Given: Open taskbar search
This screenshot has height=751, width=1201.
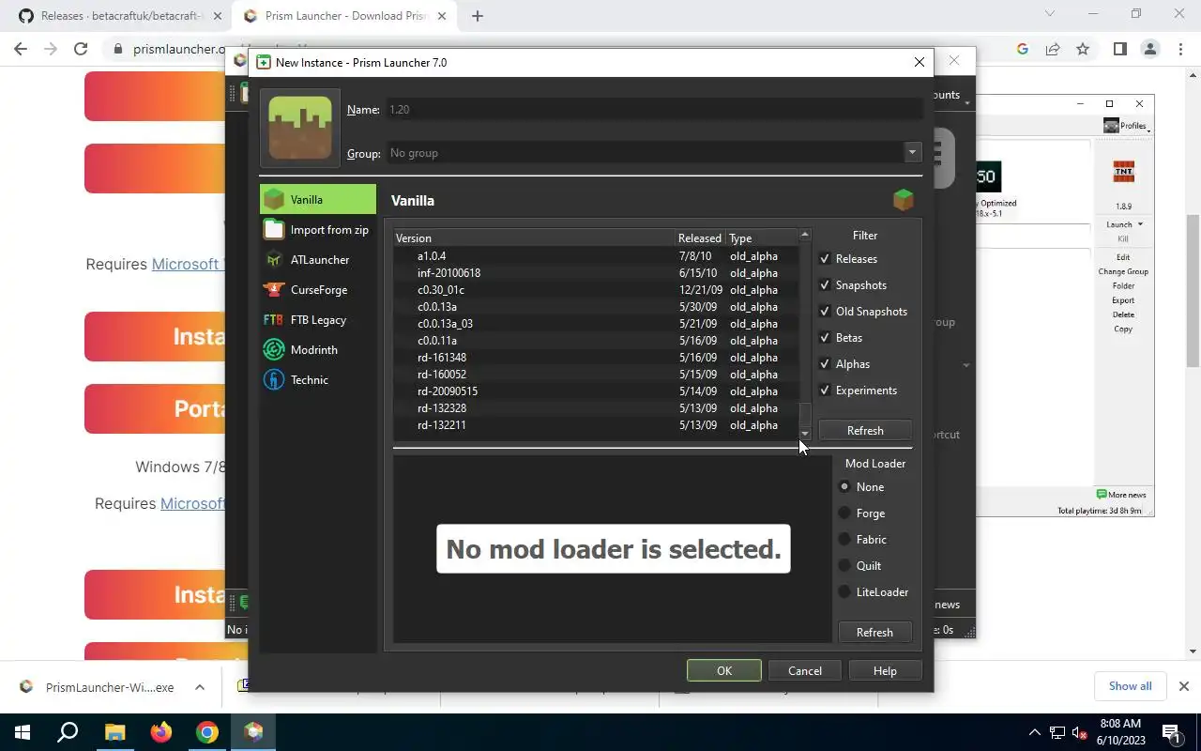Looking at the screenshot, I should [68, 732].
